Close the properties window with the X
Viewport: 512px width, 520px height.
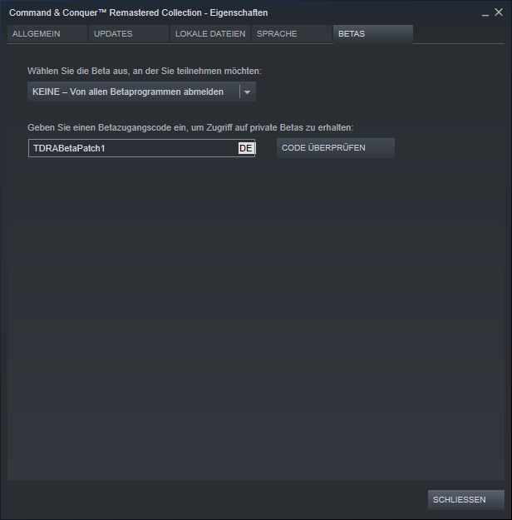coord(499,12)
